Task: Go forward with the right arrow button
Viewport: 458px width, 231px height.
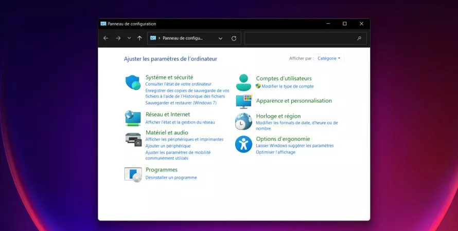Action: 118,38
